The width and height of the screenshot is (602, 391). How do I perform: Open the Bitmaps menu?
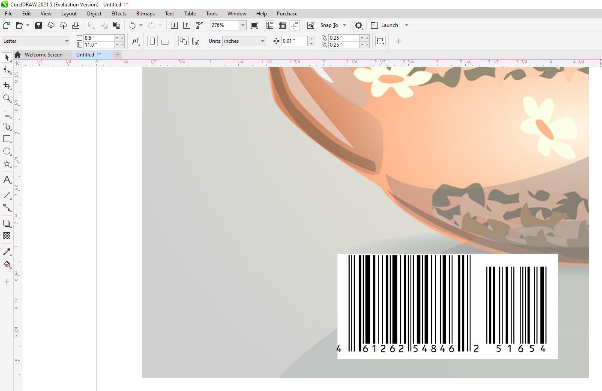coord(145,14)
